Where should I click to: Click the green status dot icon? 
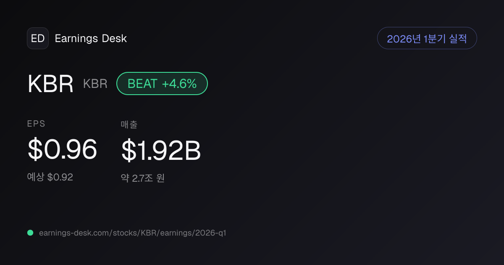[30, 233]
